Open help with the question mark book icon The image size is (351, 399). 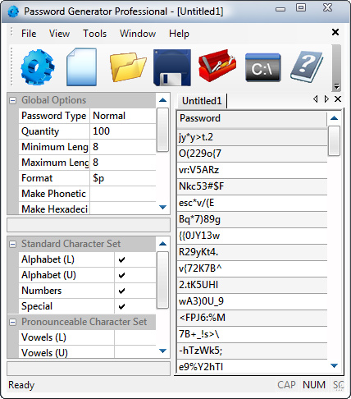(307, 66)
